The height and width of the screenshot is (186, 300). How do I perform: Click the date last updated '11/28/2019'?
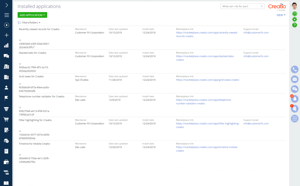(115, 80)
